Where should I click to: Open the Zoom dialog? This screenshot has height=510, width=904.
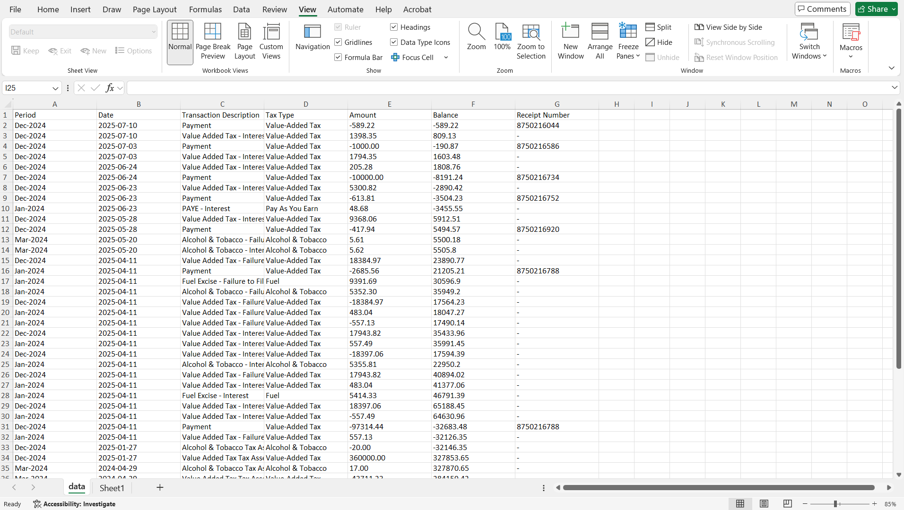tap(476, 37)
